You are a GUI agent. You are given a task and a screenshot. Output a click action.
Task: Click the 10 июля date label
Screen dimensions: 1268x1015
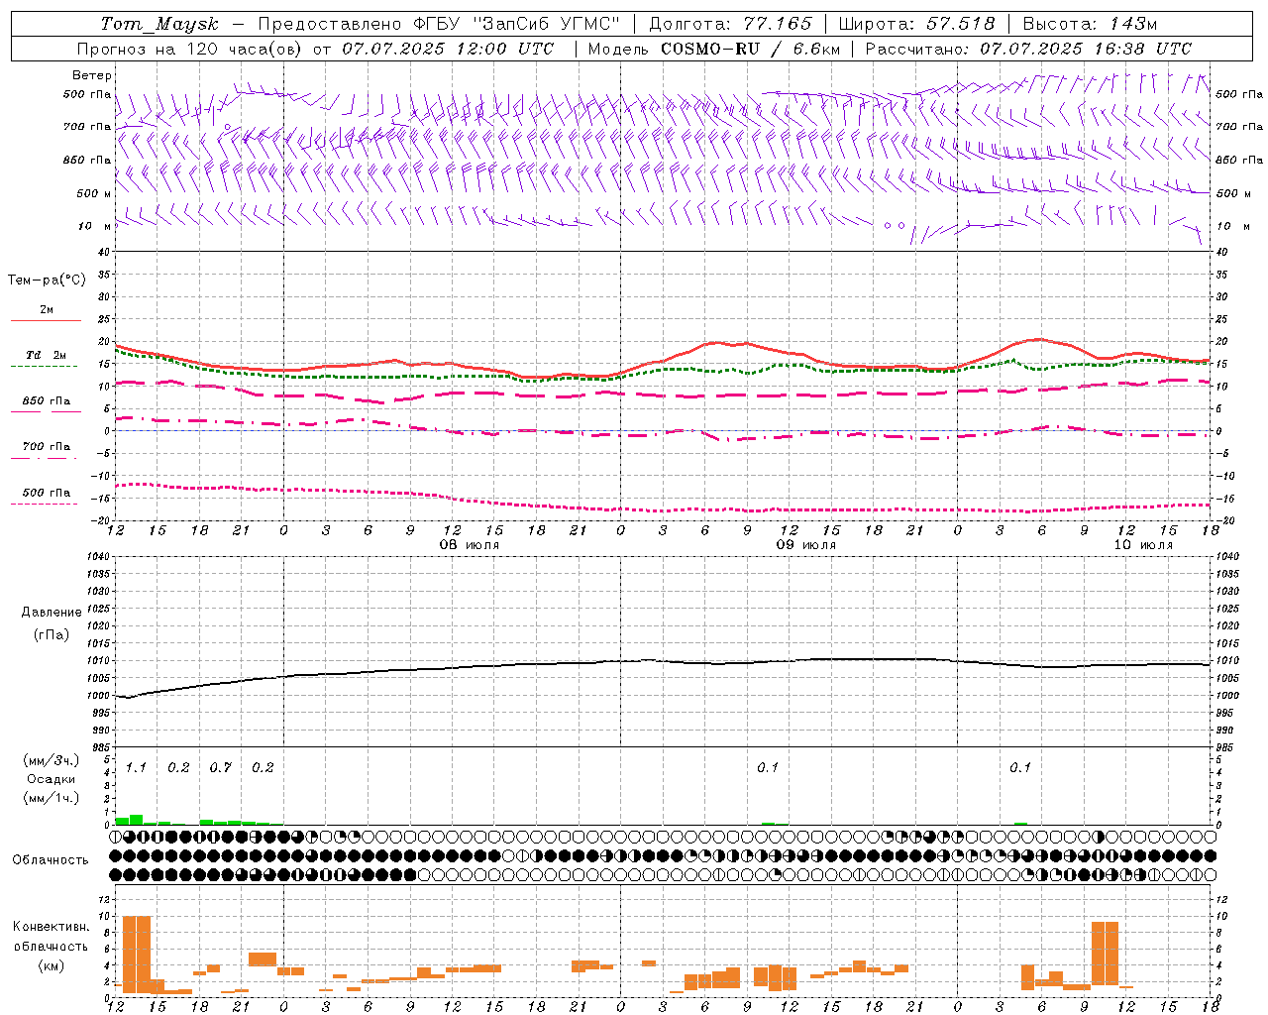1143,545
